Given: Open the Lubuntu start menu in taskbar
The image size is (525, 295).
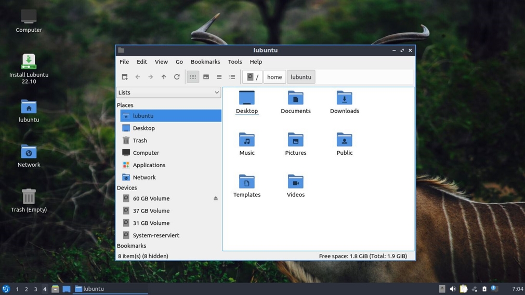Looking at the screenshot, I should (6, 289).
